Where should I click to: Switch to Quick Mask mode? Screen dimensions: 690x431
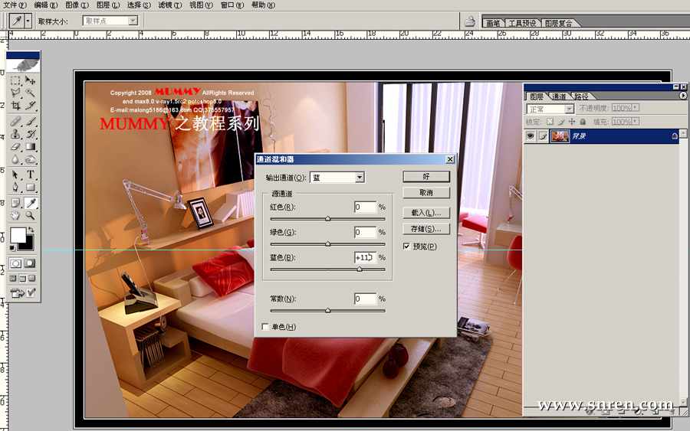[x=30, y=263]
